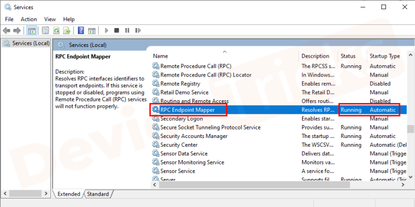This screenshot has height=207, width=415.
Task: Toggle Show/Hide Console Tree icon
Action: [32, 31]
